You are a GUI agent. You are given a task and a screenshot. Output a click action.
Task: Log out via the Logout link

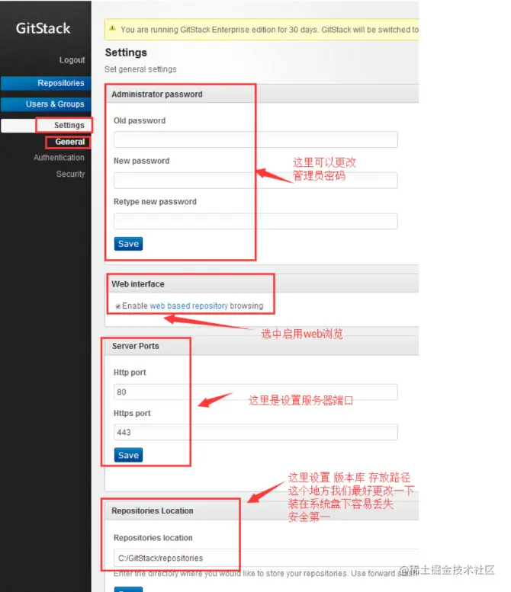[72, 60]
